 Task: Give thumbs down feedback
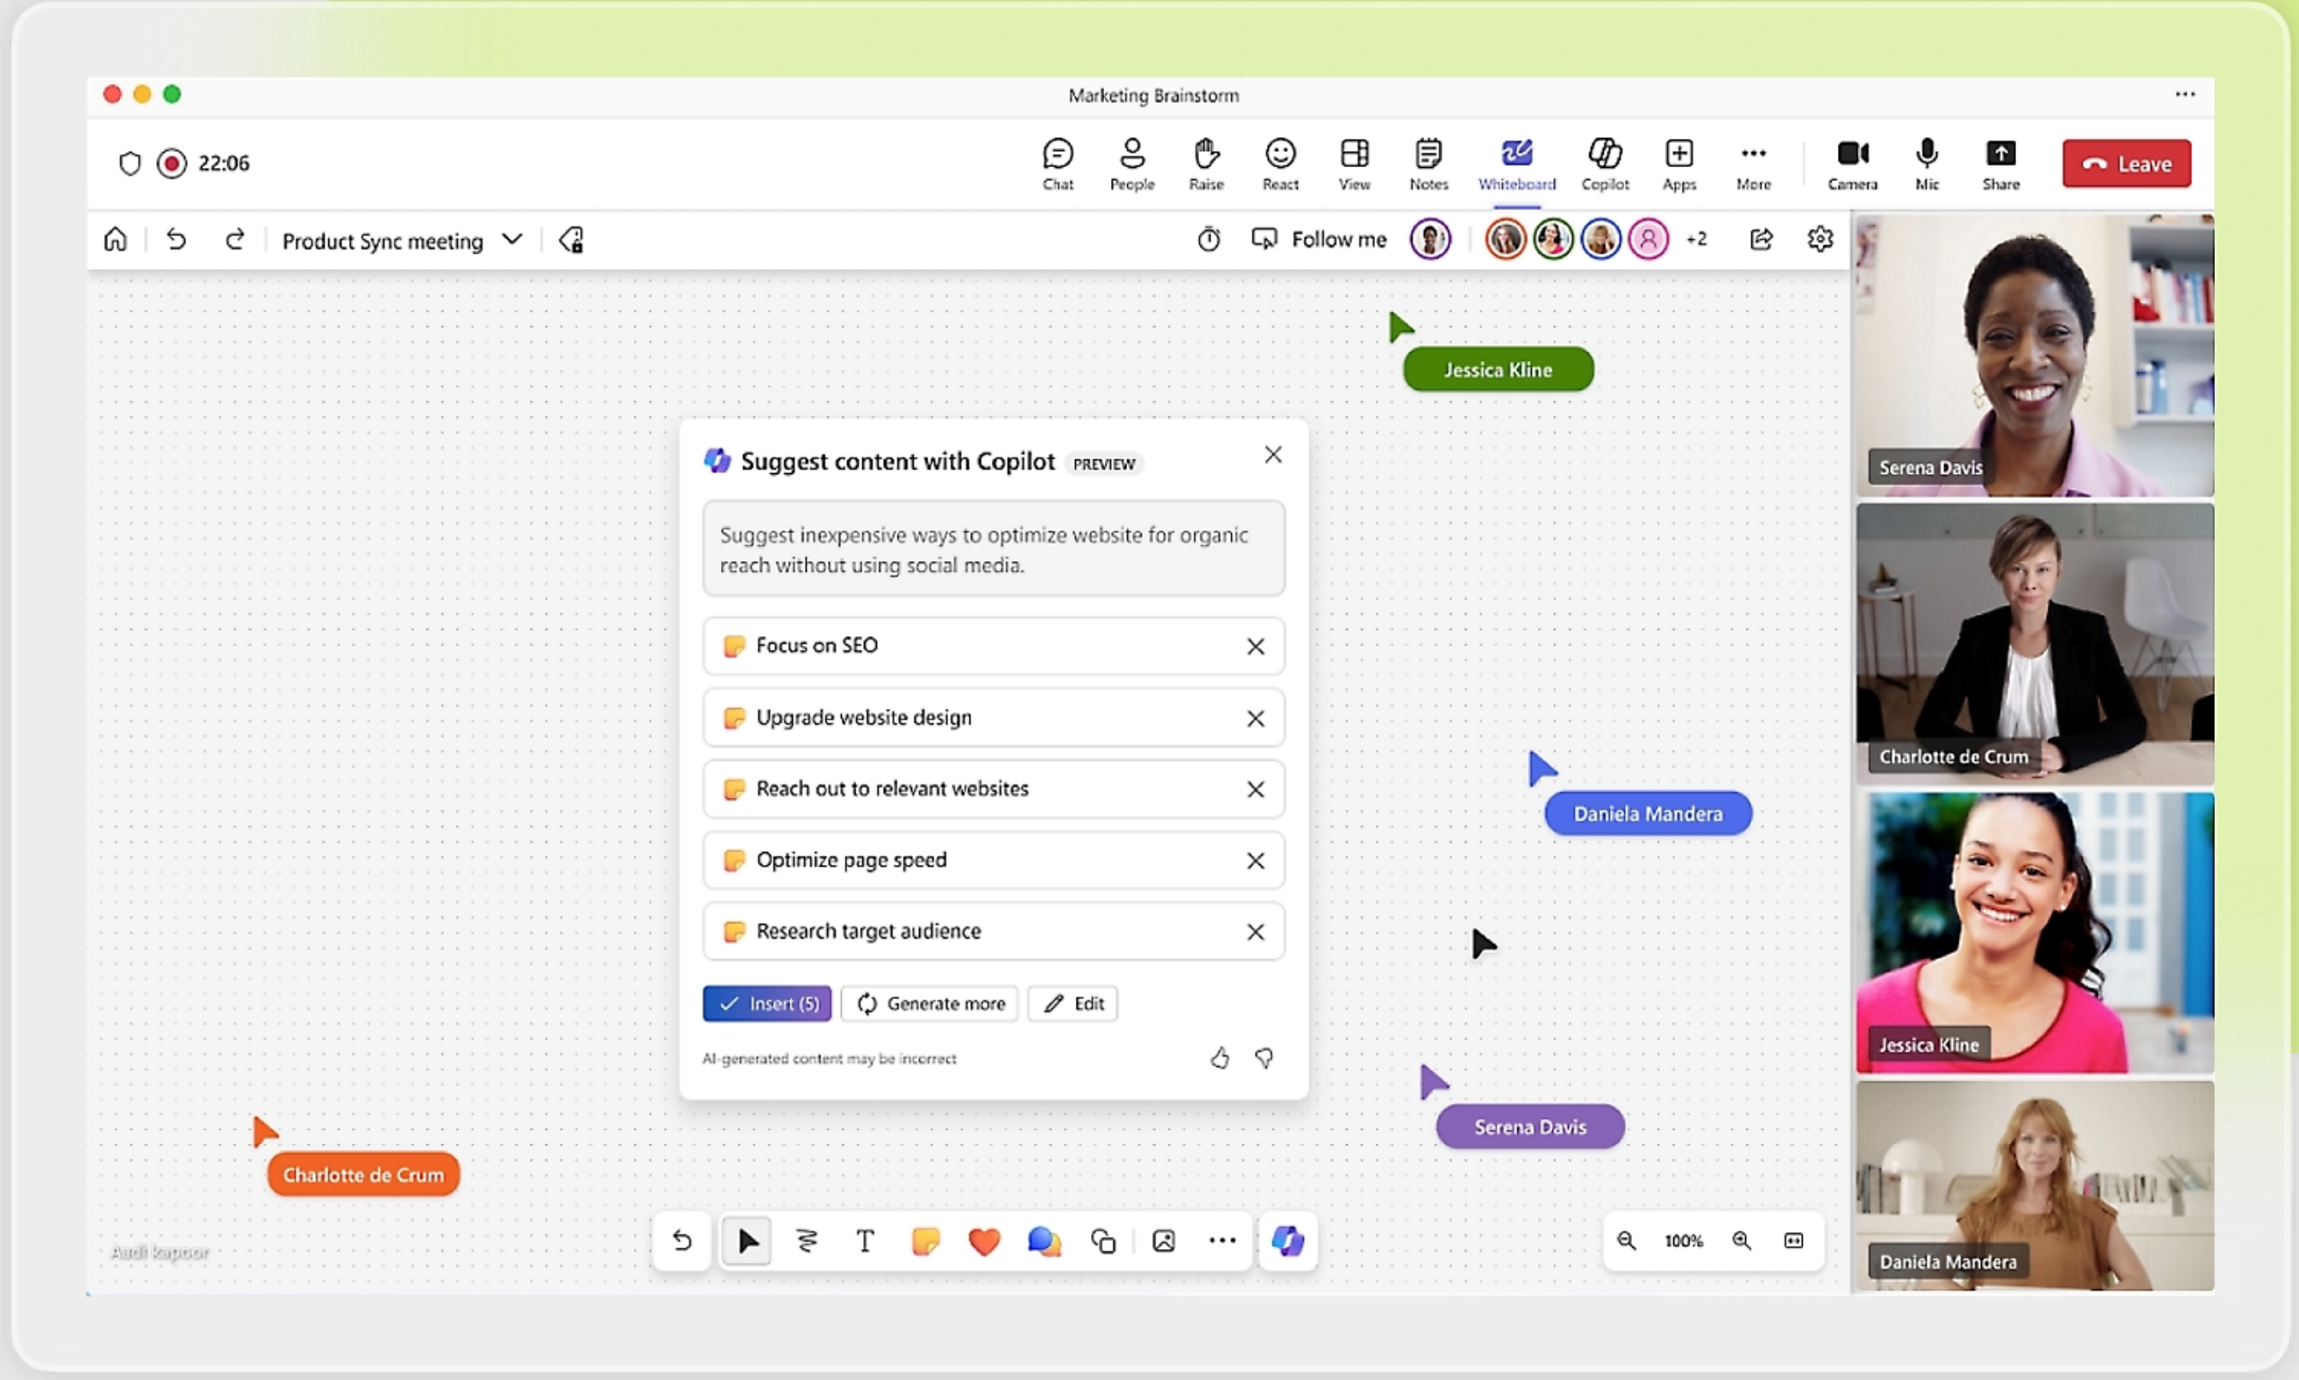pos(1264,1059)
